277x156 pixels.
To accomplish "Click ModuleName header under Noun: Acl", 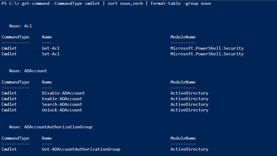I will [x=183, y=37].
